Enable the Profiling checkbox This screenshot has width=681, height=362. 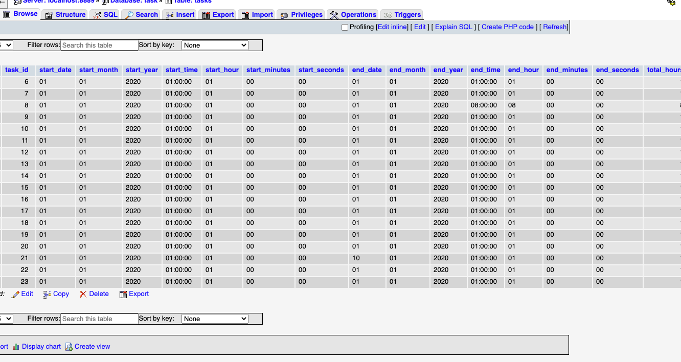pyautogui.click(x=345, y=27)
